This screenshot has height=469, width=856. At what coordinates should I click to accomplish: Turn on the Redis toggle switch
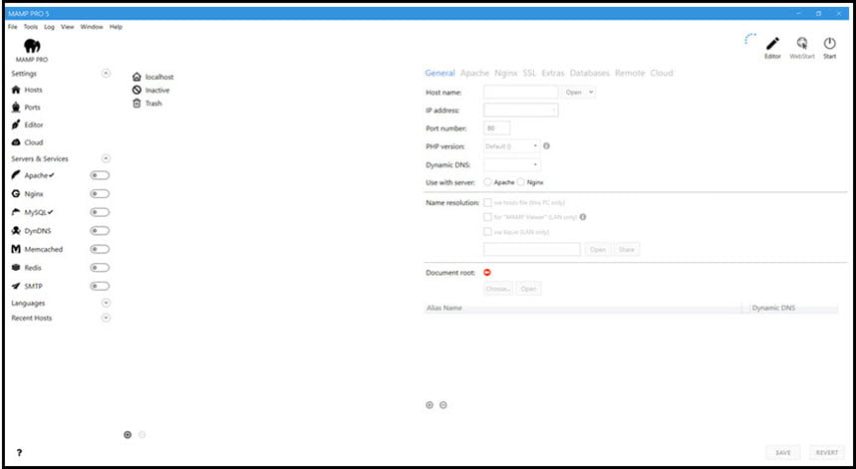click(x=100, y=268)
